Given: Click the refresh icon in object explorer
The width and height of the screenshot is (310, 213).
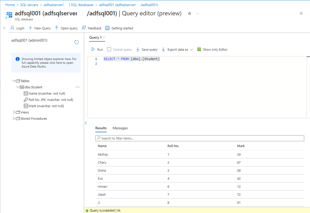Looking at the screenshot, I should click(x=77, y=42).
